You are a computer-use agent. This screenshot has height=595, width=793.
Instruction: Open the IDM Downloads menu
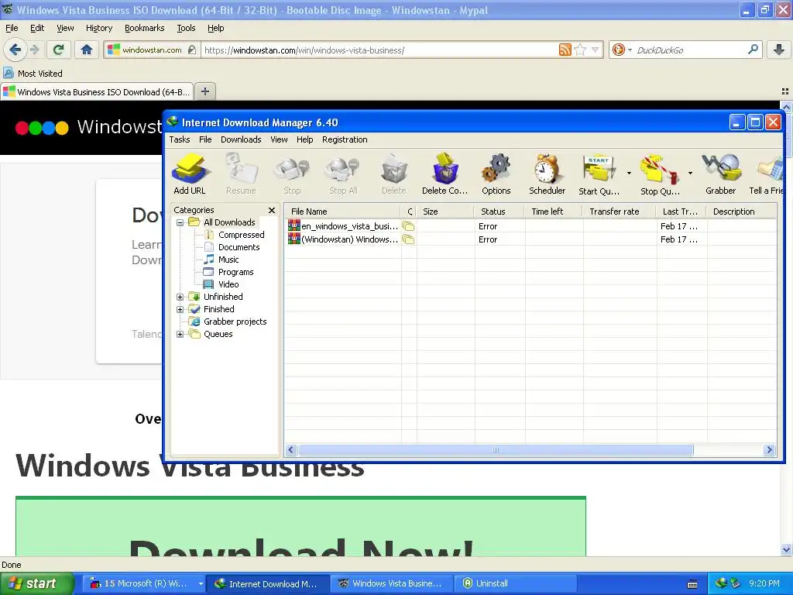241,139
